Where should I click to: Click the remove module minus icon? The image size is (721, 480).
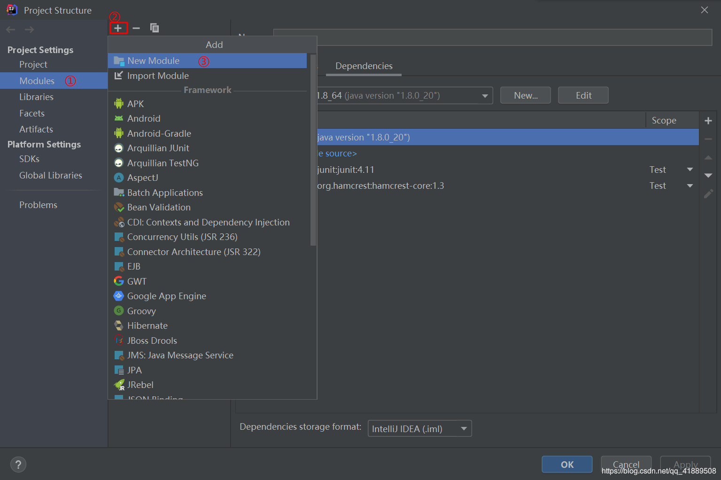pyautogui.click(x=136, y=28)
